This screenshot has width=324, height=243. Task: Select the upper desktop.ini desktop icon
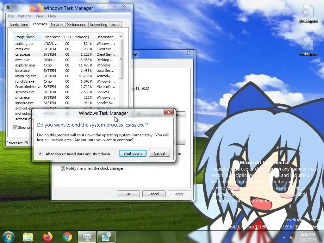click(308, 13)
